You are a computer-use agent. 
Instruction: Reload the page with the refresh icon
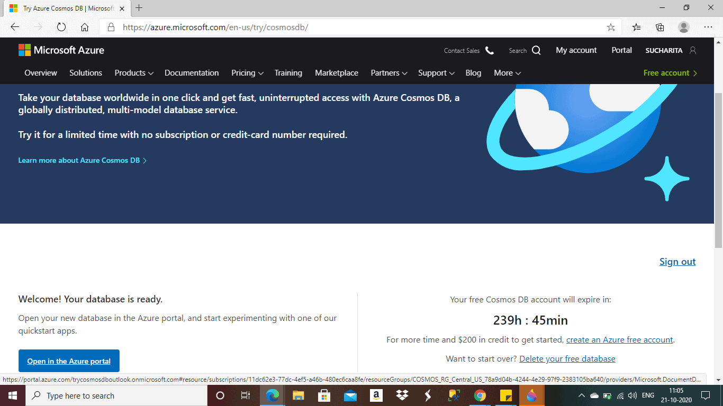[61, 27]
